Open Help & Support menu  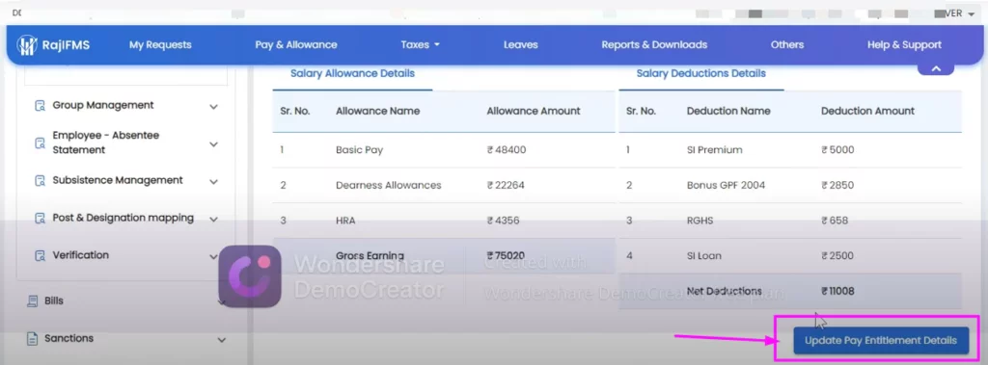tap(904, 44)
